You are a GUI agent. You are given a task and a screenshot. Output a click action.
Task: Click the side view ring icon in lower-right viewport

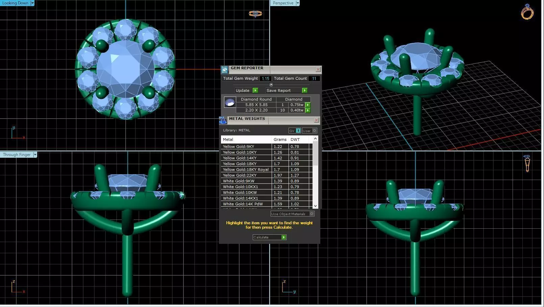(527, 163)
